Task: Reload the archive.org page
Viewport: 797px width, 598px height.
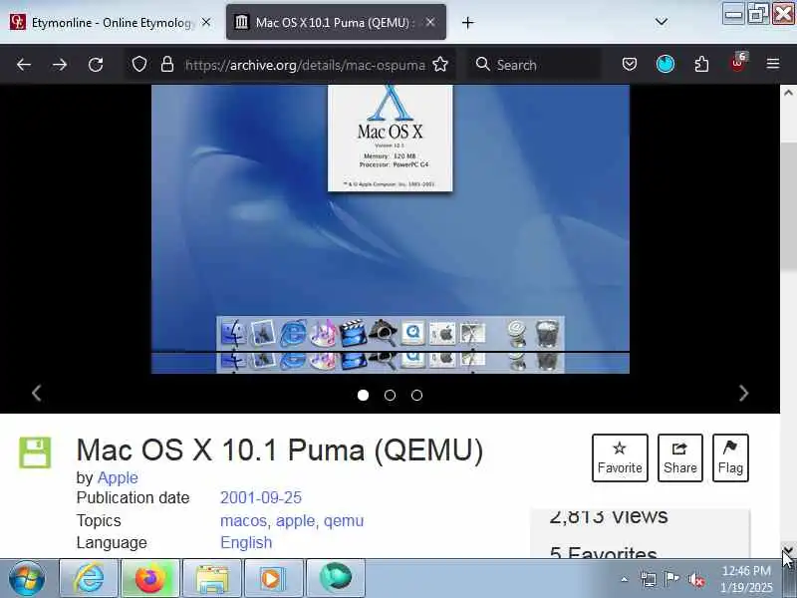Action: pos(96,65)
